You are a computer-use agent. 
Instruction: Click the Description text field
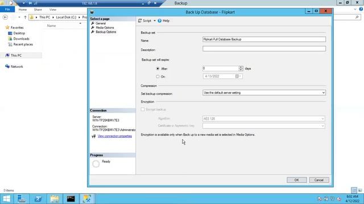coord(264,49)
